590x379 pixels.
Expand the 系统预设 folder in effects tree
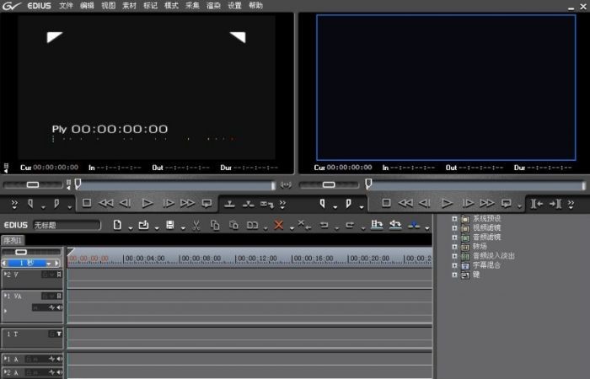pos(455,218)
